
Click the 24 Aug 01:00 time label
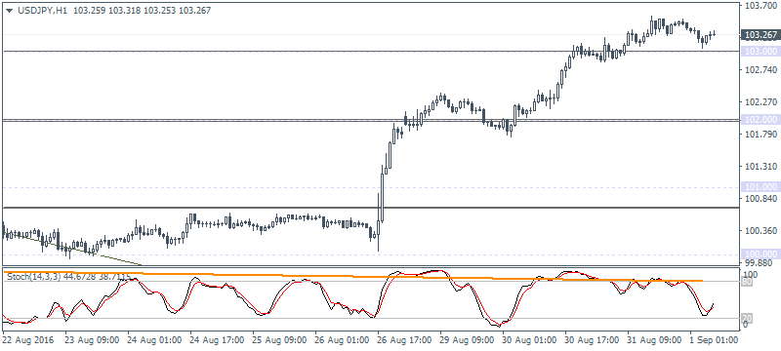[x=155, y=340]
